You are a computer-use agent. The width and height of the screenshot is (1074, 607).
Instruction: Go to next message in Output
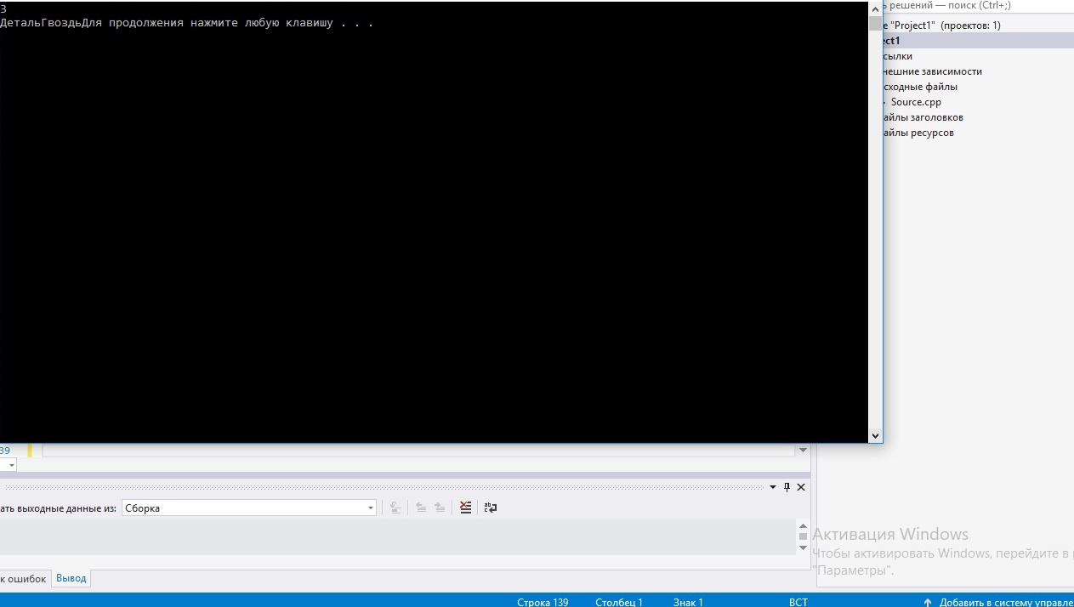coord(440,508)
